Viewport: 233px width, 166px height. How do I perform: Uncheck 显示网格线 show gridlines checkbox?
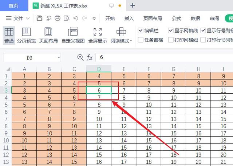[171, 31]
